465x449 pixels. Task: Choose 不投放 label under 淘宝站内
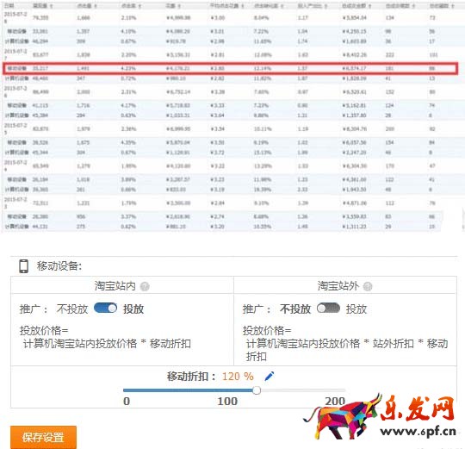click(x=72, y=309)
